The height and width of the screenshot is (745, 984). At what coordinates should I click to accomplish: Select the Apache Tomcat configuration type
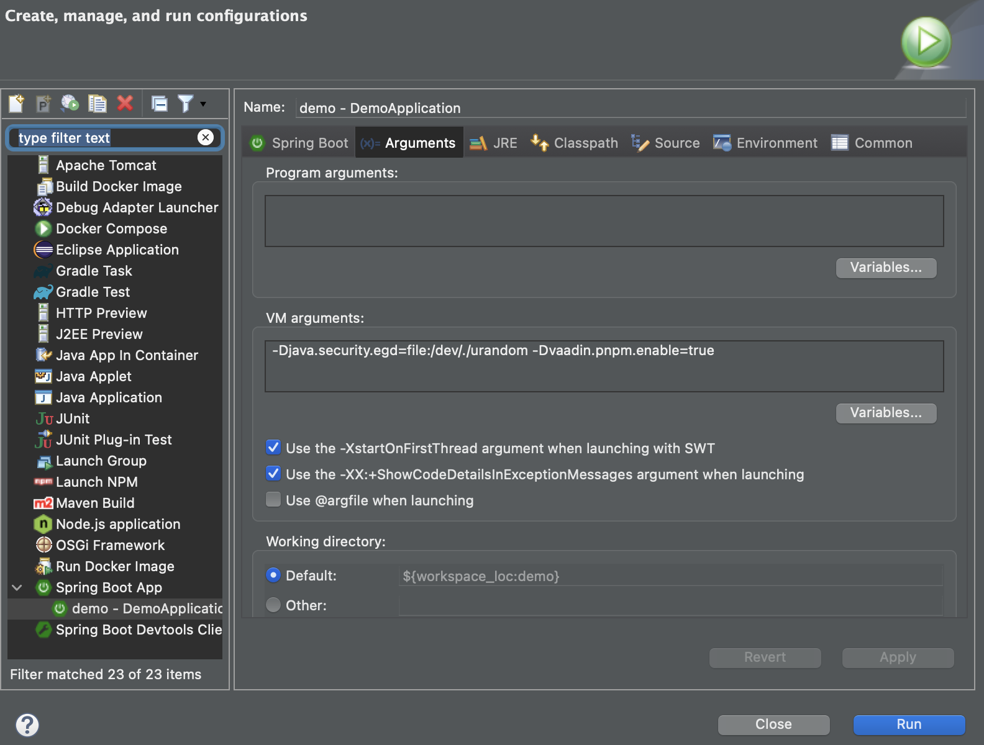tap(106, 165)
